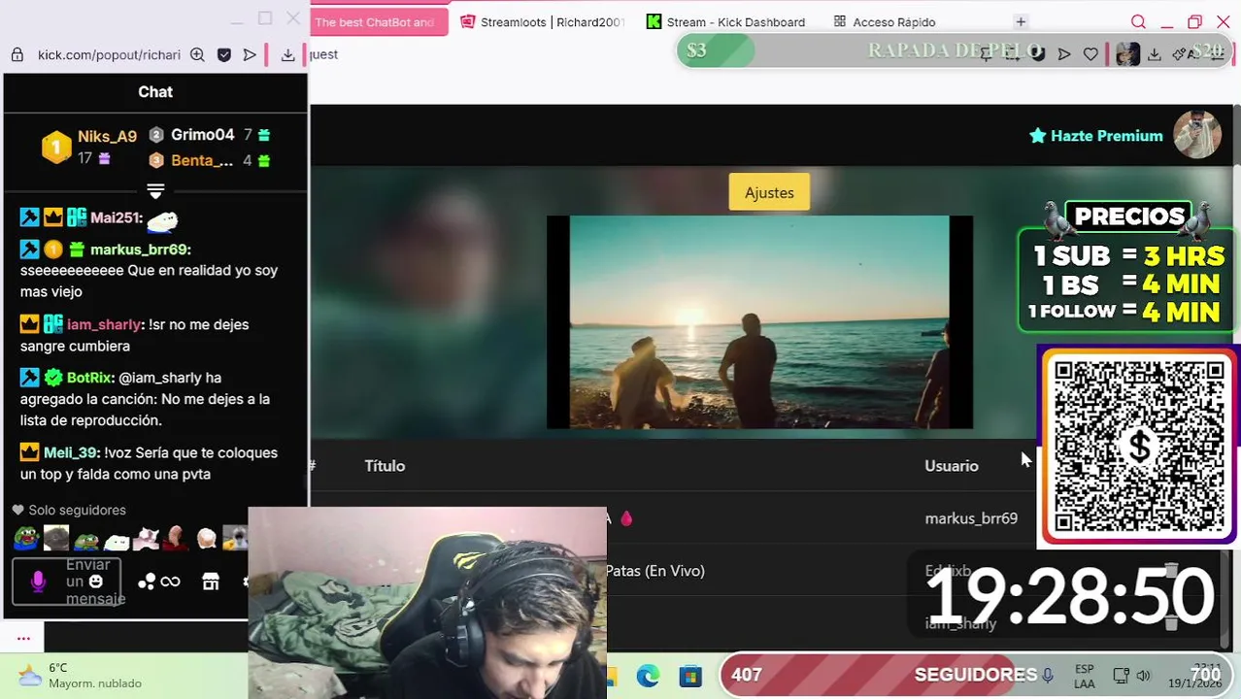Click username markus_brr69 in chat

coord(139,250)
